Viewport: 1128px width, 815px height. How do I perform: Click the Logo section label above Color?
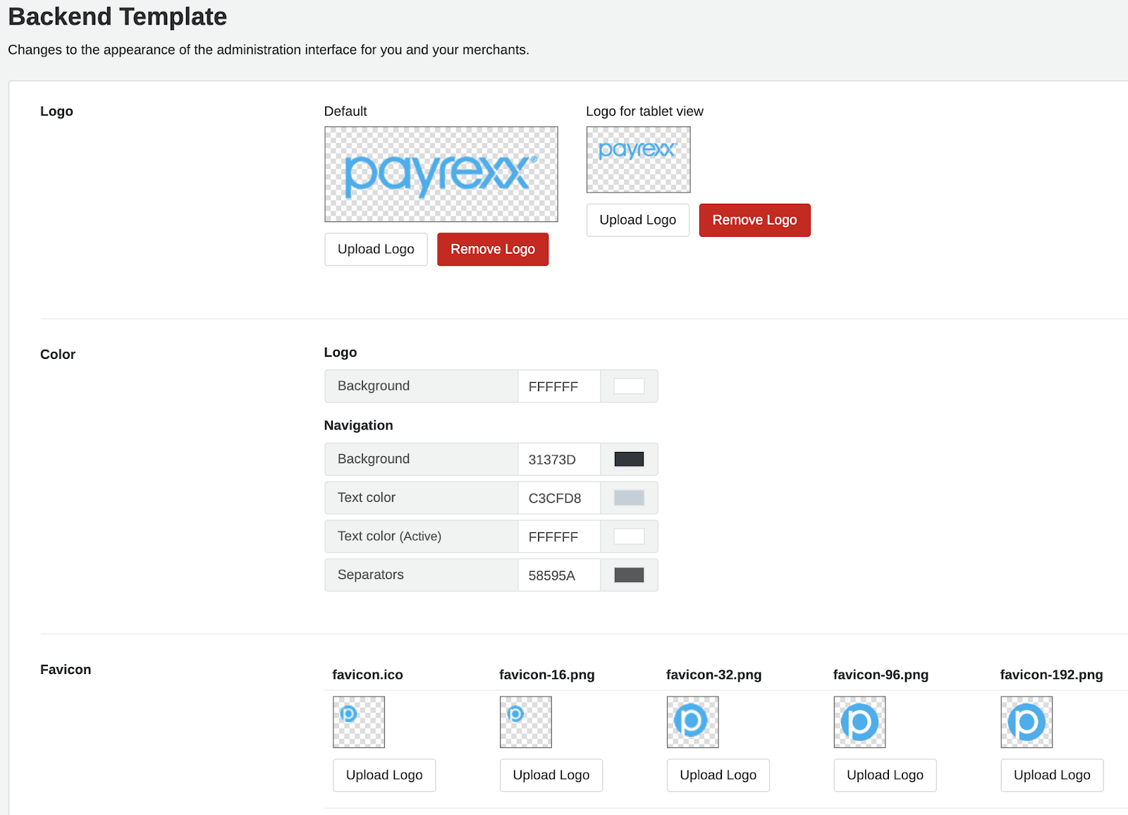pos(56,111)
